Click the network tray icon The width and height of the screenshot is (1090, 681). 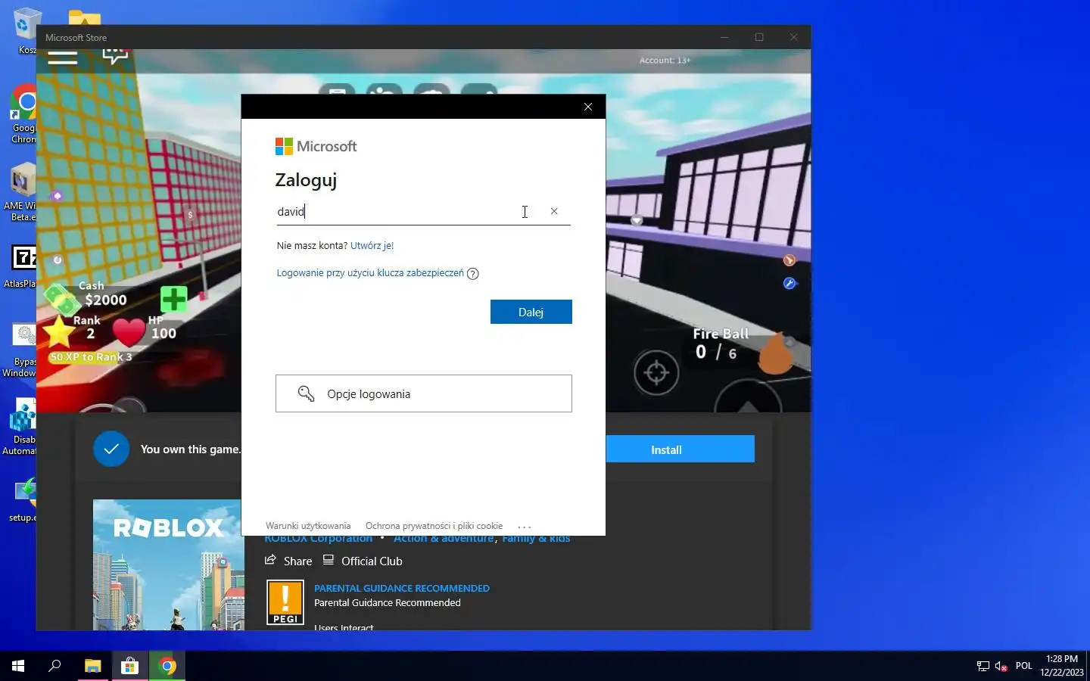click(983, 667)
